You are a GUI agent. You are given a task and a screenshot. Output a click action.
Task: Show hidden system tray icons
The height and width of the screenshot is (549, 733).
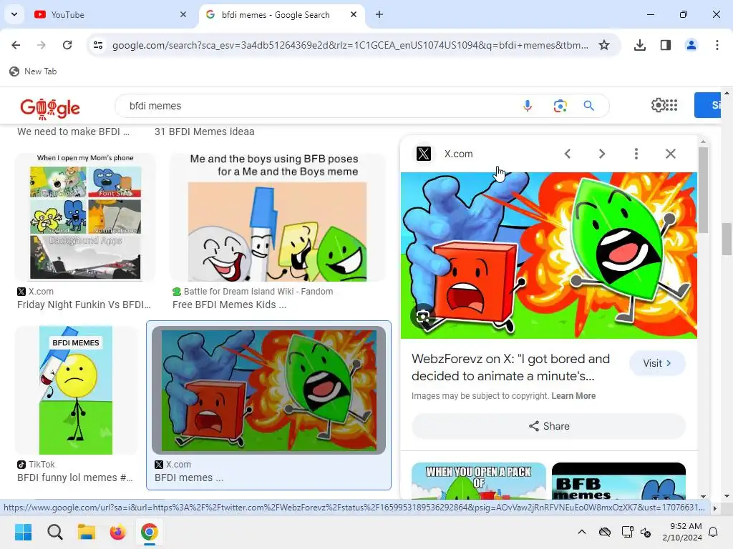pos(581,532)
